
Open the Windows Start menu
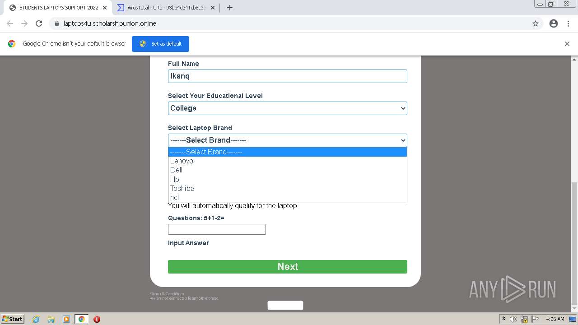click(13, 319)
